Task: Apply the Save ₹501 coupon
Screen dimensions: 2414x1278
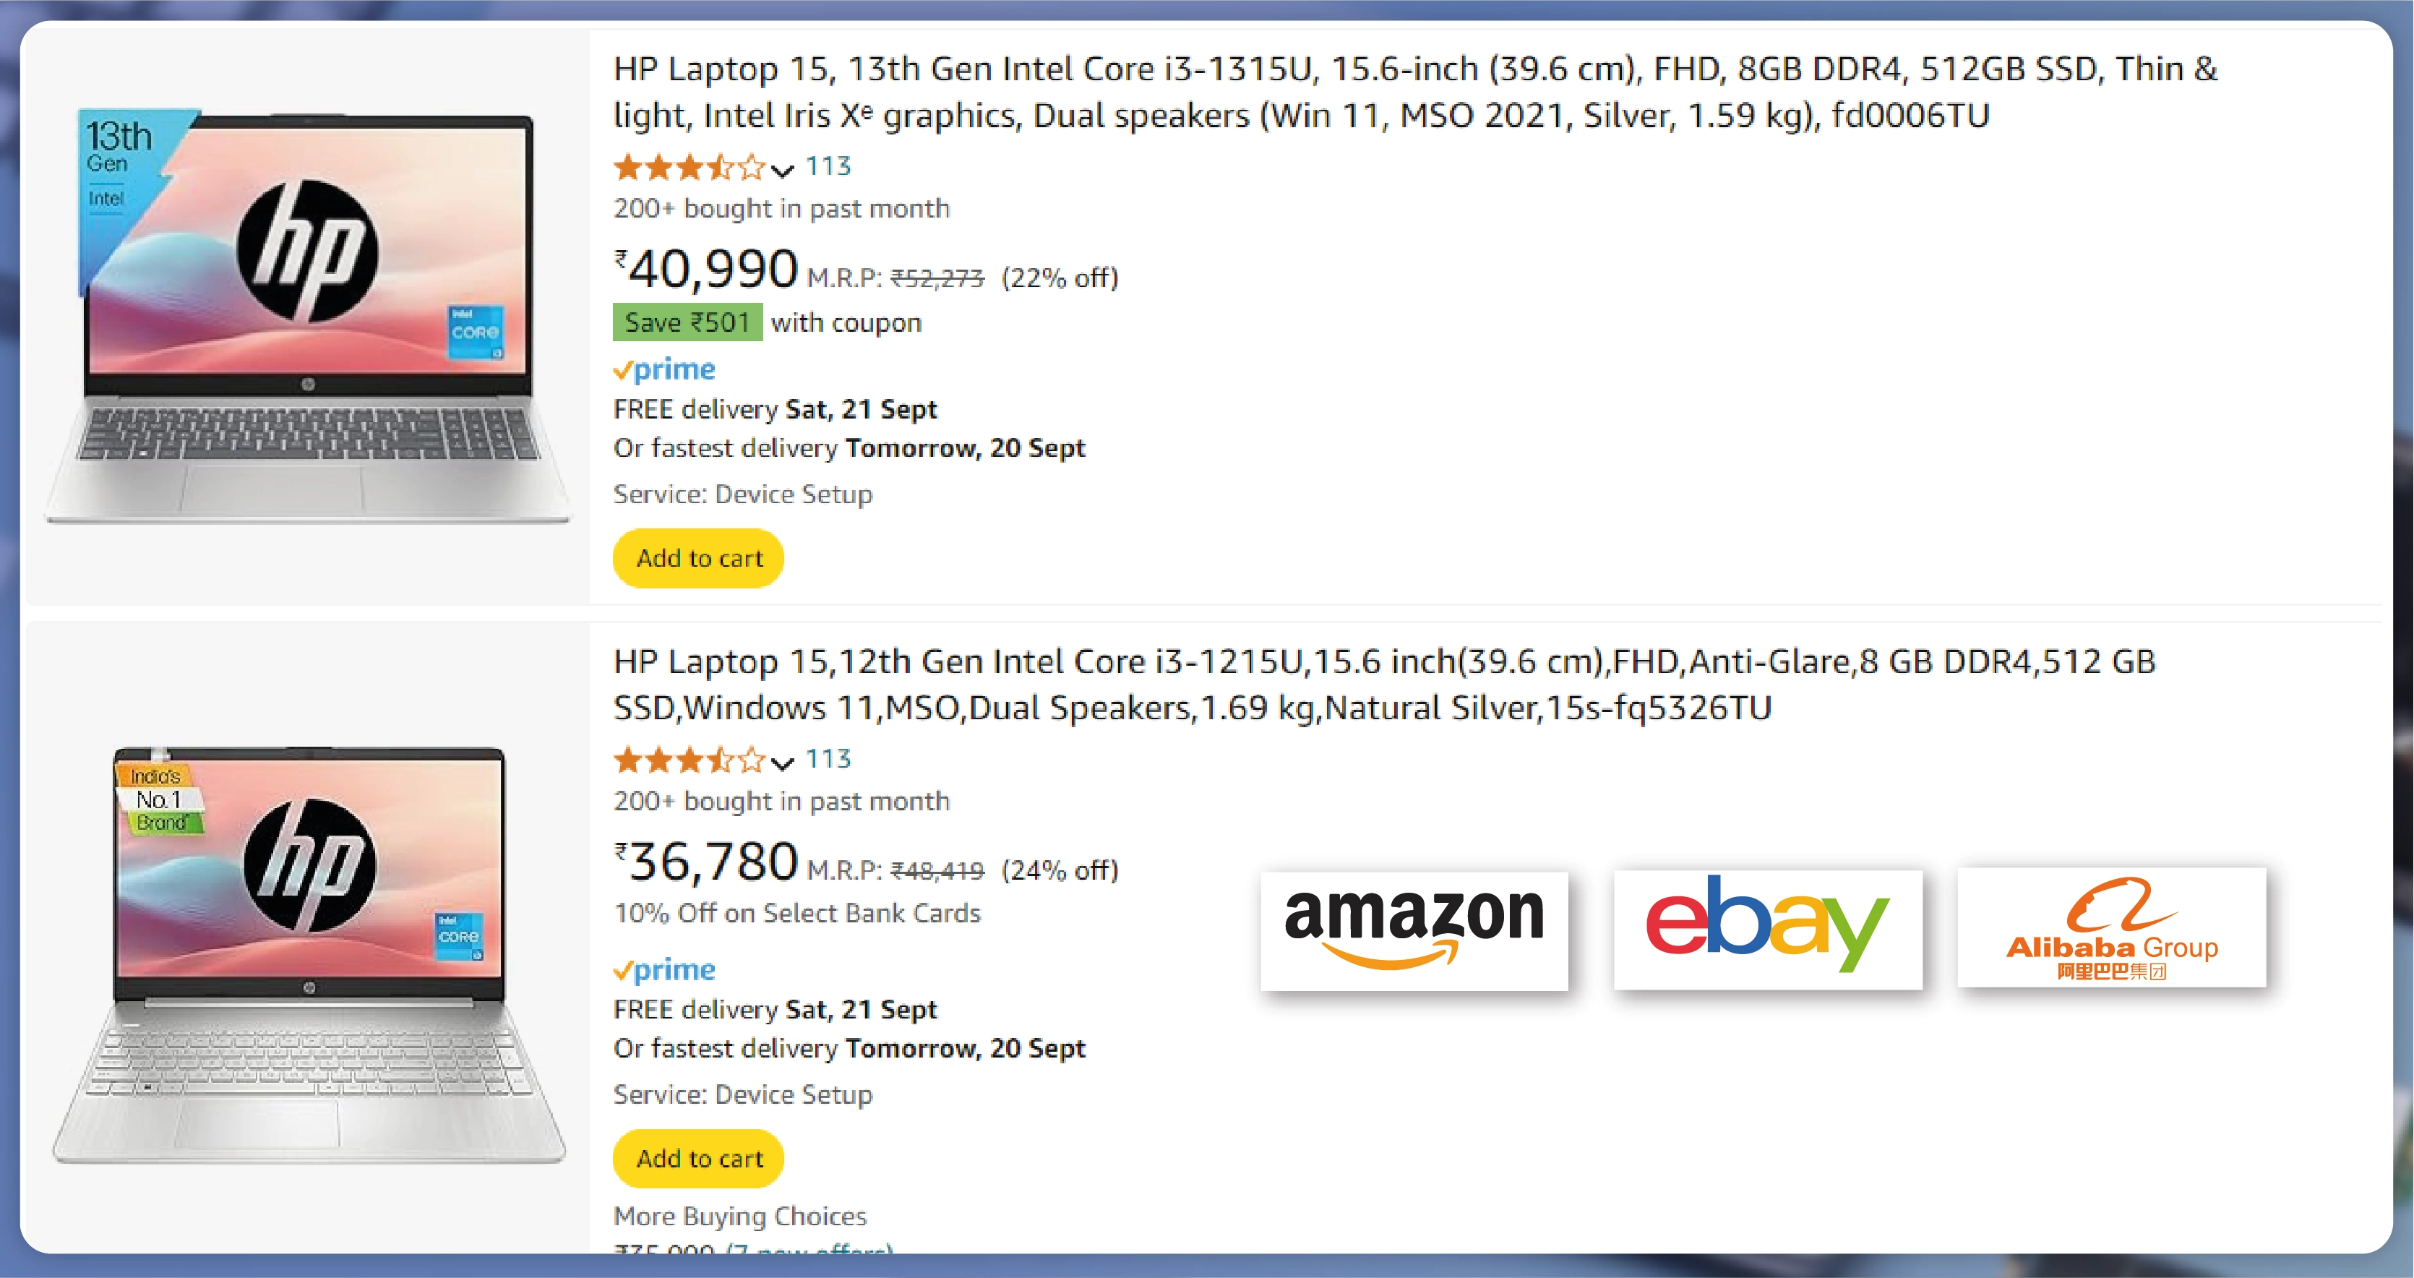Action: point(688,322)
